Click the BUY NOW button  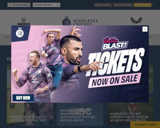(23, 98)
